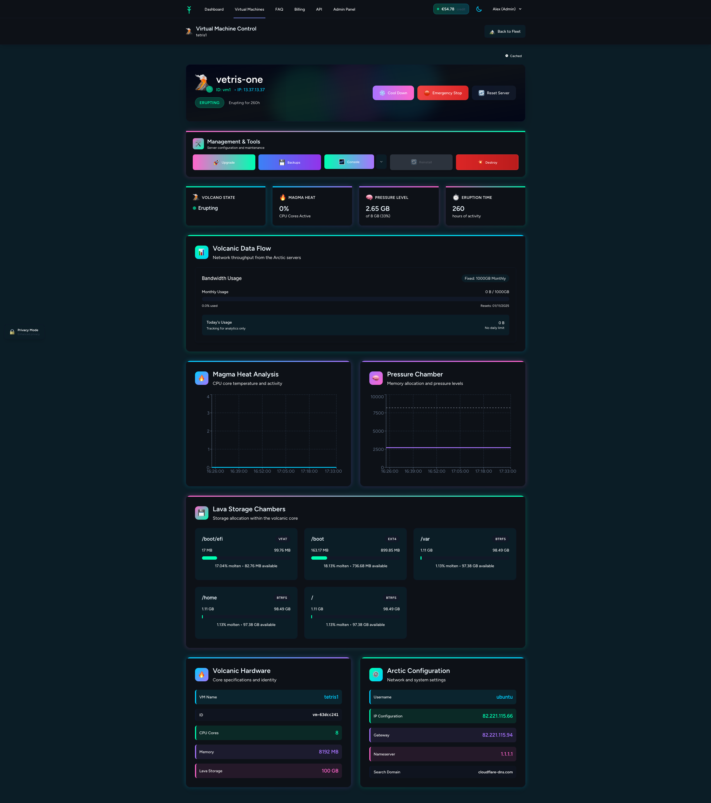Click the Volcanic Hardware flame icon
The image size is (711, 803).
click(x=201, y=675)
